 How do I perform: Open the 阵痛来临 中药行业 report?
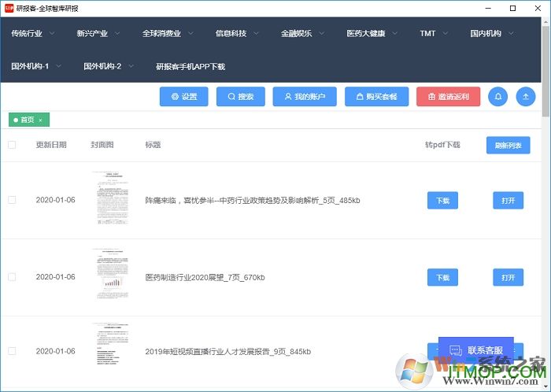click(x=508, y=200)
